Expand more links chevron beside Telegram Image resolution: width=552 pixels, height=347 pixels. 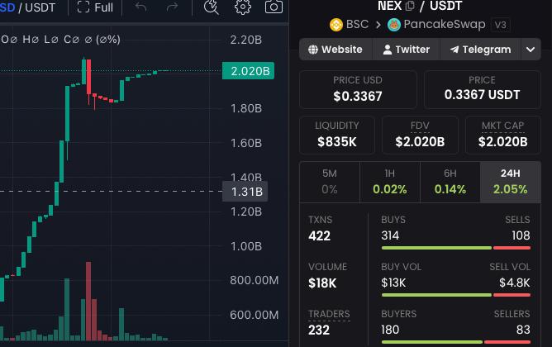coord(531,50)
